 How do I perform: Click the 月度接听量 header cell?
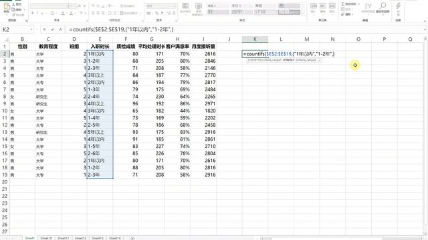[x=203, y=47]
